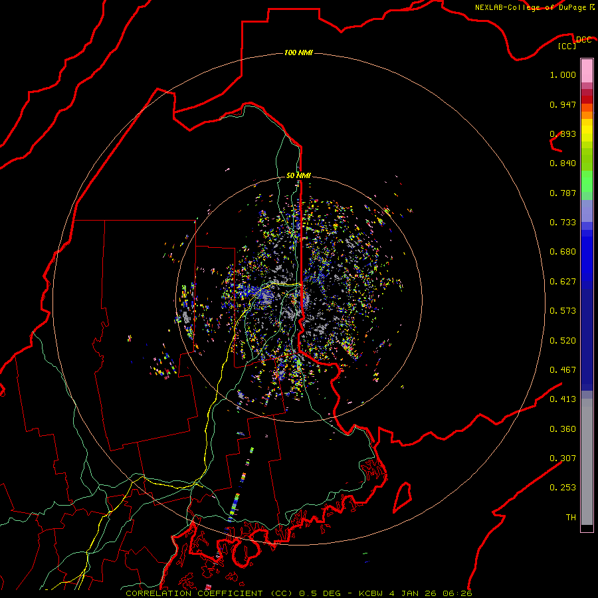Click the TH legend label

pos(571,518)
